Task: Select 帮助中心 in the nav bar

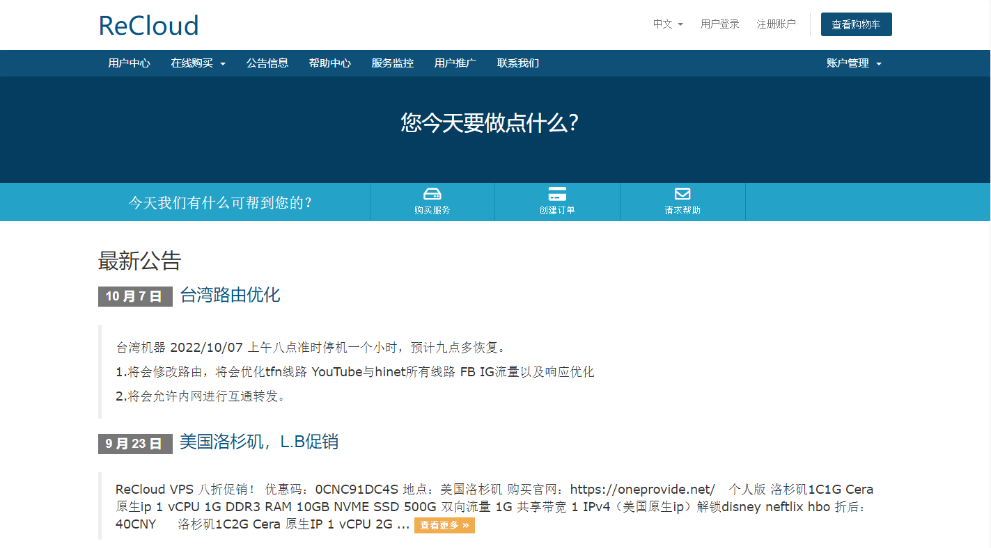Action: [x=329, y=63]
